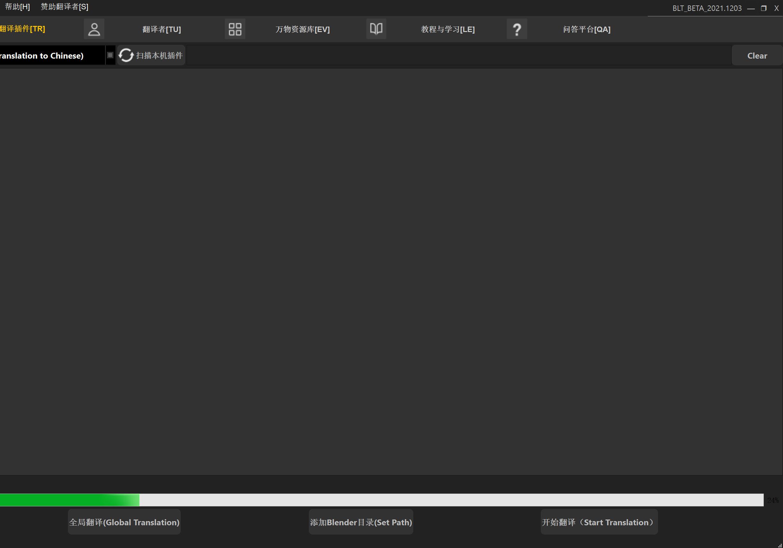
Task: Click 全局翻译(Global Translation) button
Action: coord(124,522)
